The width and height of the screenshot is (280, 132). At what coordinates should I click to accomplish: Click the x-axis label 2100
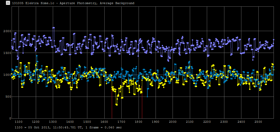190,122
